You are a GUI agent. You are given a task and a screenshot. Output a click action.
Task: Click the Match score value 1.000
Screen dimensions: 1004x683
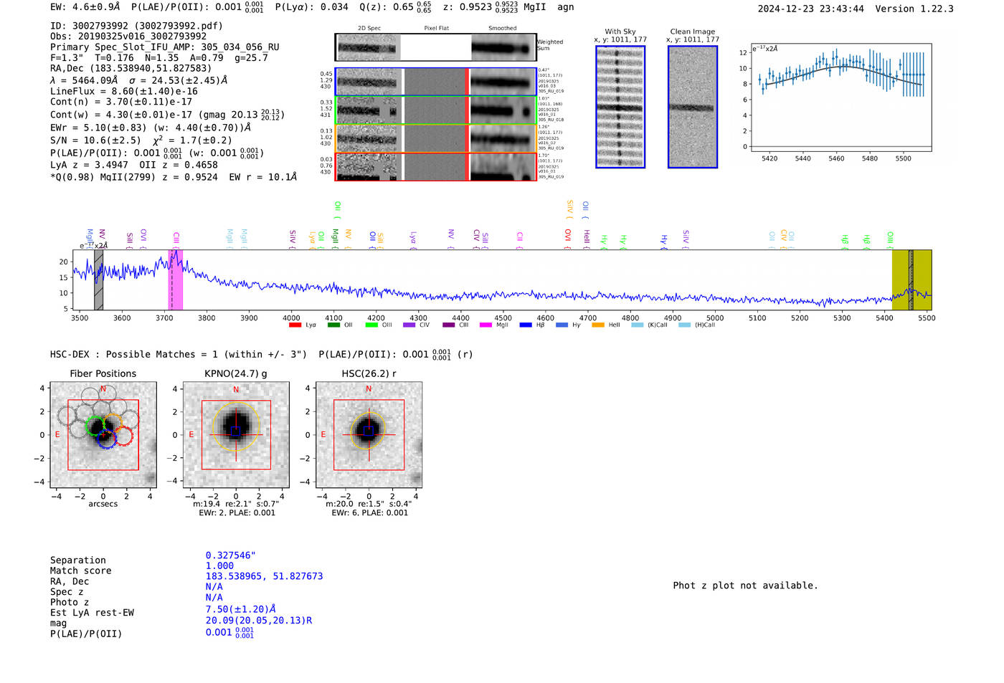pos(219,566)
